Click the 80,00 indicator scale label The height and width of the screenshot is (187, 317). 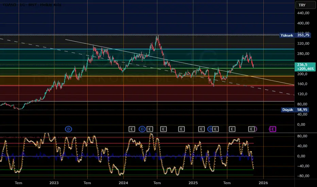[x=302, y=136]
